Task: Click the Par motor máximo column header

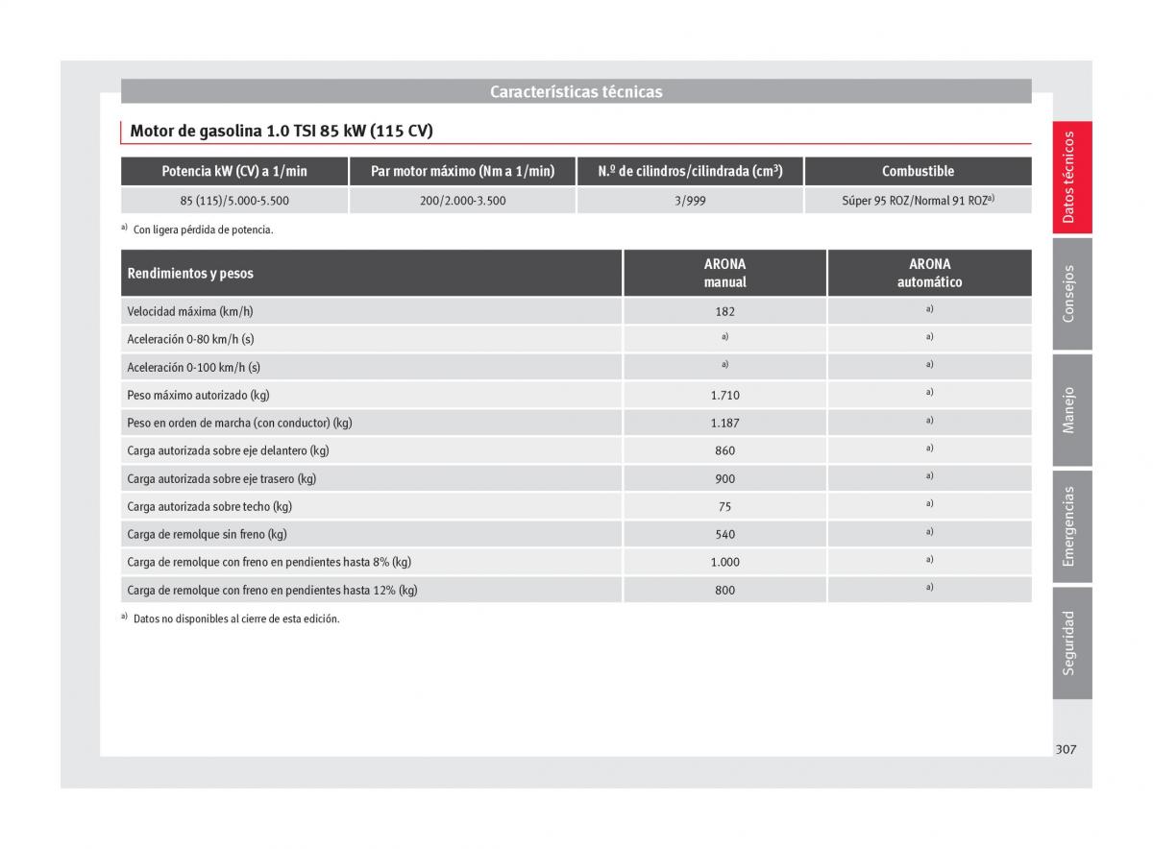Action: (463, 171)
